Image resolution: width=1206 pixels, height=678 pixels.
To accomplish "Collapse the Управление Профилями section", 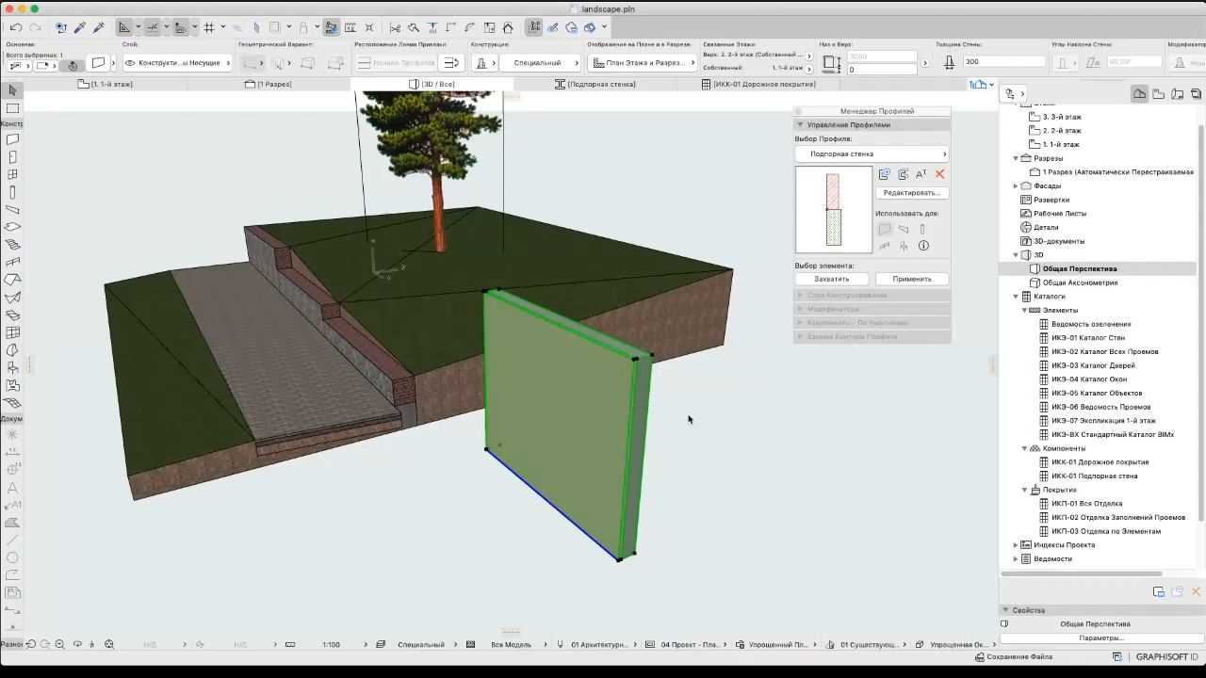I will pyautogui.click(x=800, y=124).
